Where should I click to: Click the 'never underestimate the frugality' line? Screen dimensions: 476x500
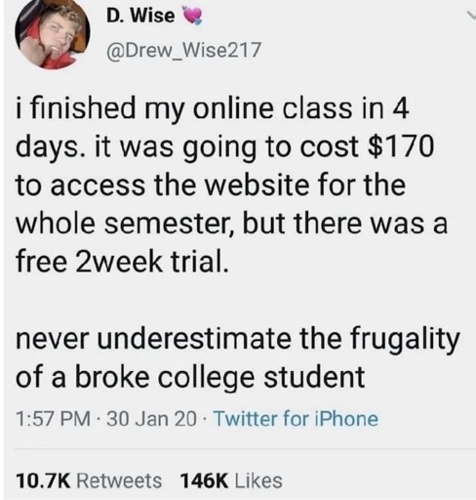tap(238, 339)
